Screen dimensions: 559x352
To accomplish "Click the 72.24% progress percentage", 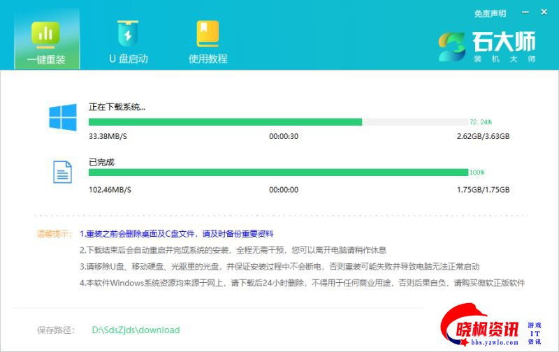I will click(x=481, y=122).
